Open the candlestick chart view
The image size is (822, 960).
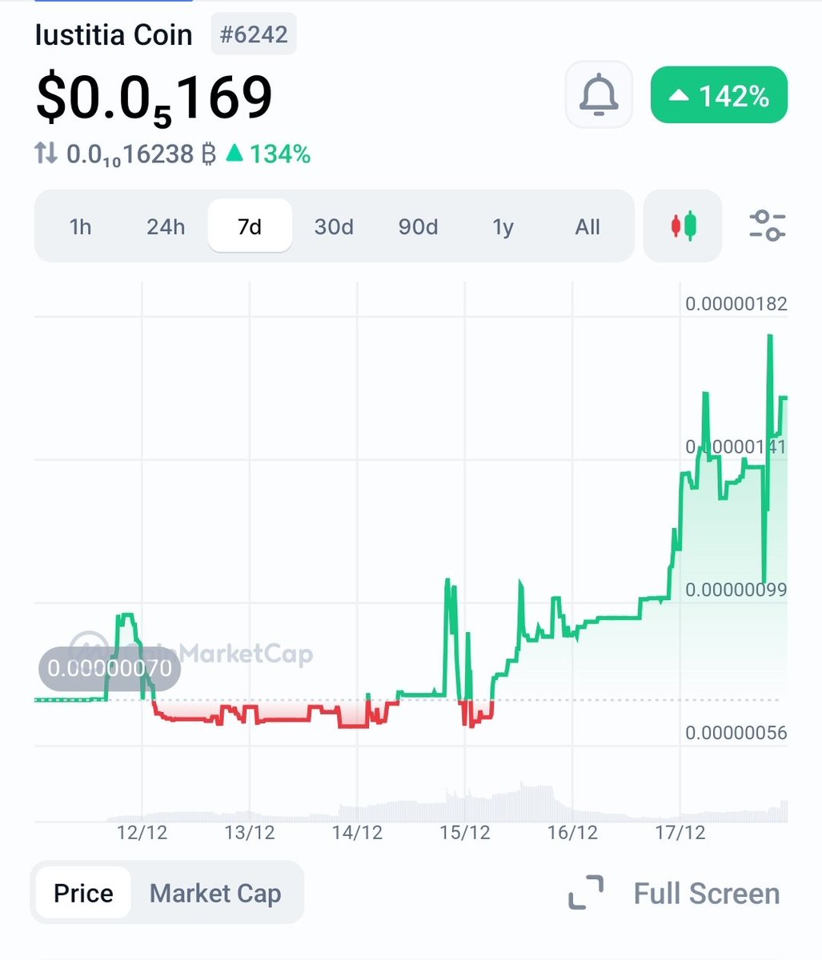point(681,226)
